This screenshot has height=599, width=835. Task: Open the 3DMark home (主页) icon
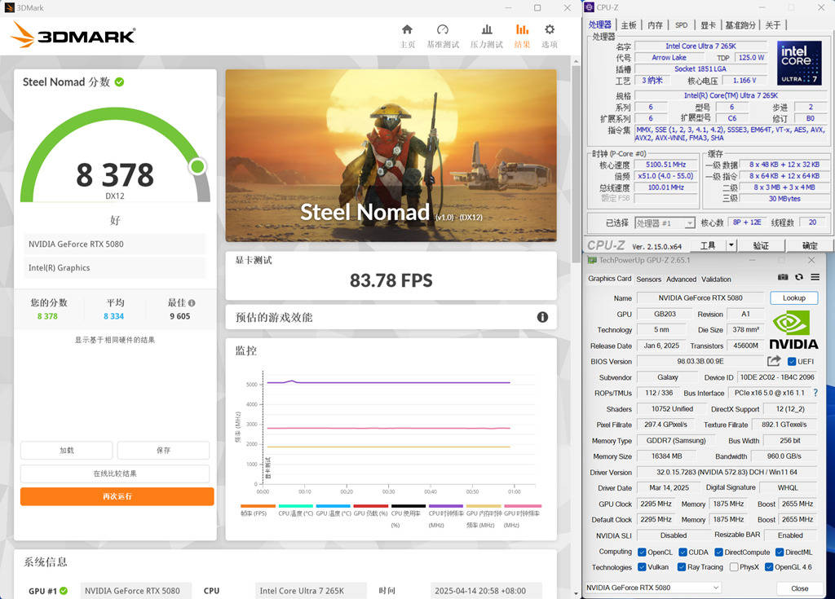[x=408, y=29]
